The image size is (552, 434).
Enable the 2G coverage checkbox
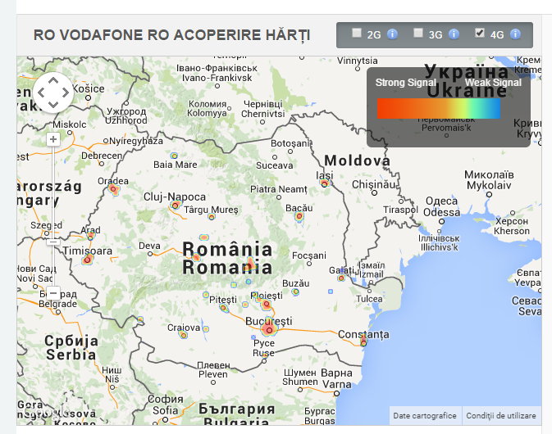[x=357, y=34]
